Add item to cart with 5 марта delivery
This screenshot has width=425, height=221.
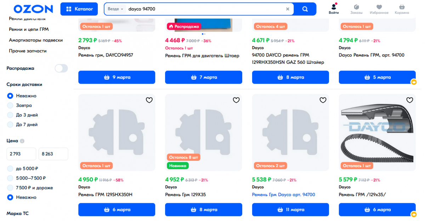[x=377, y=77]
